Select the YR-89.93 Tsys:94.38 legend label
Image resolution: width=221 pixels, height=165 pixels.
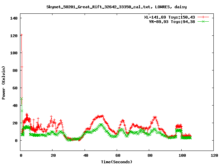tap(172, 22)
